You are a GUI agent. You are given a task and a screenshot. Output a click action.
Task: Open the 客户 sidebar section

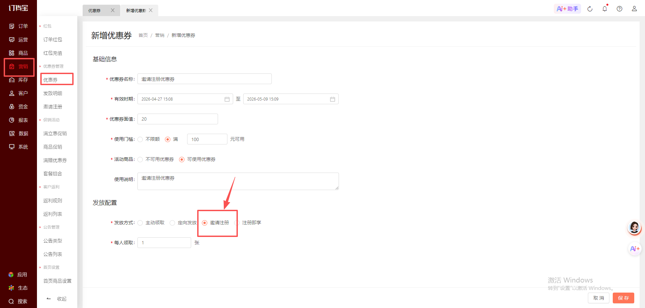18,93
